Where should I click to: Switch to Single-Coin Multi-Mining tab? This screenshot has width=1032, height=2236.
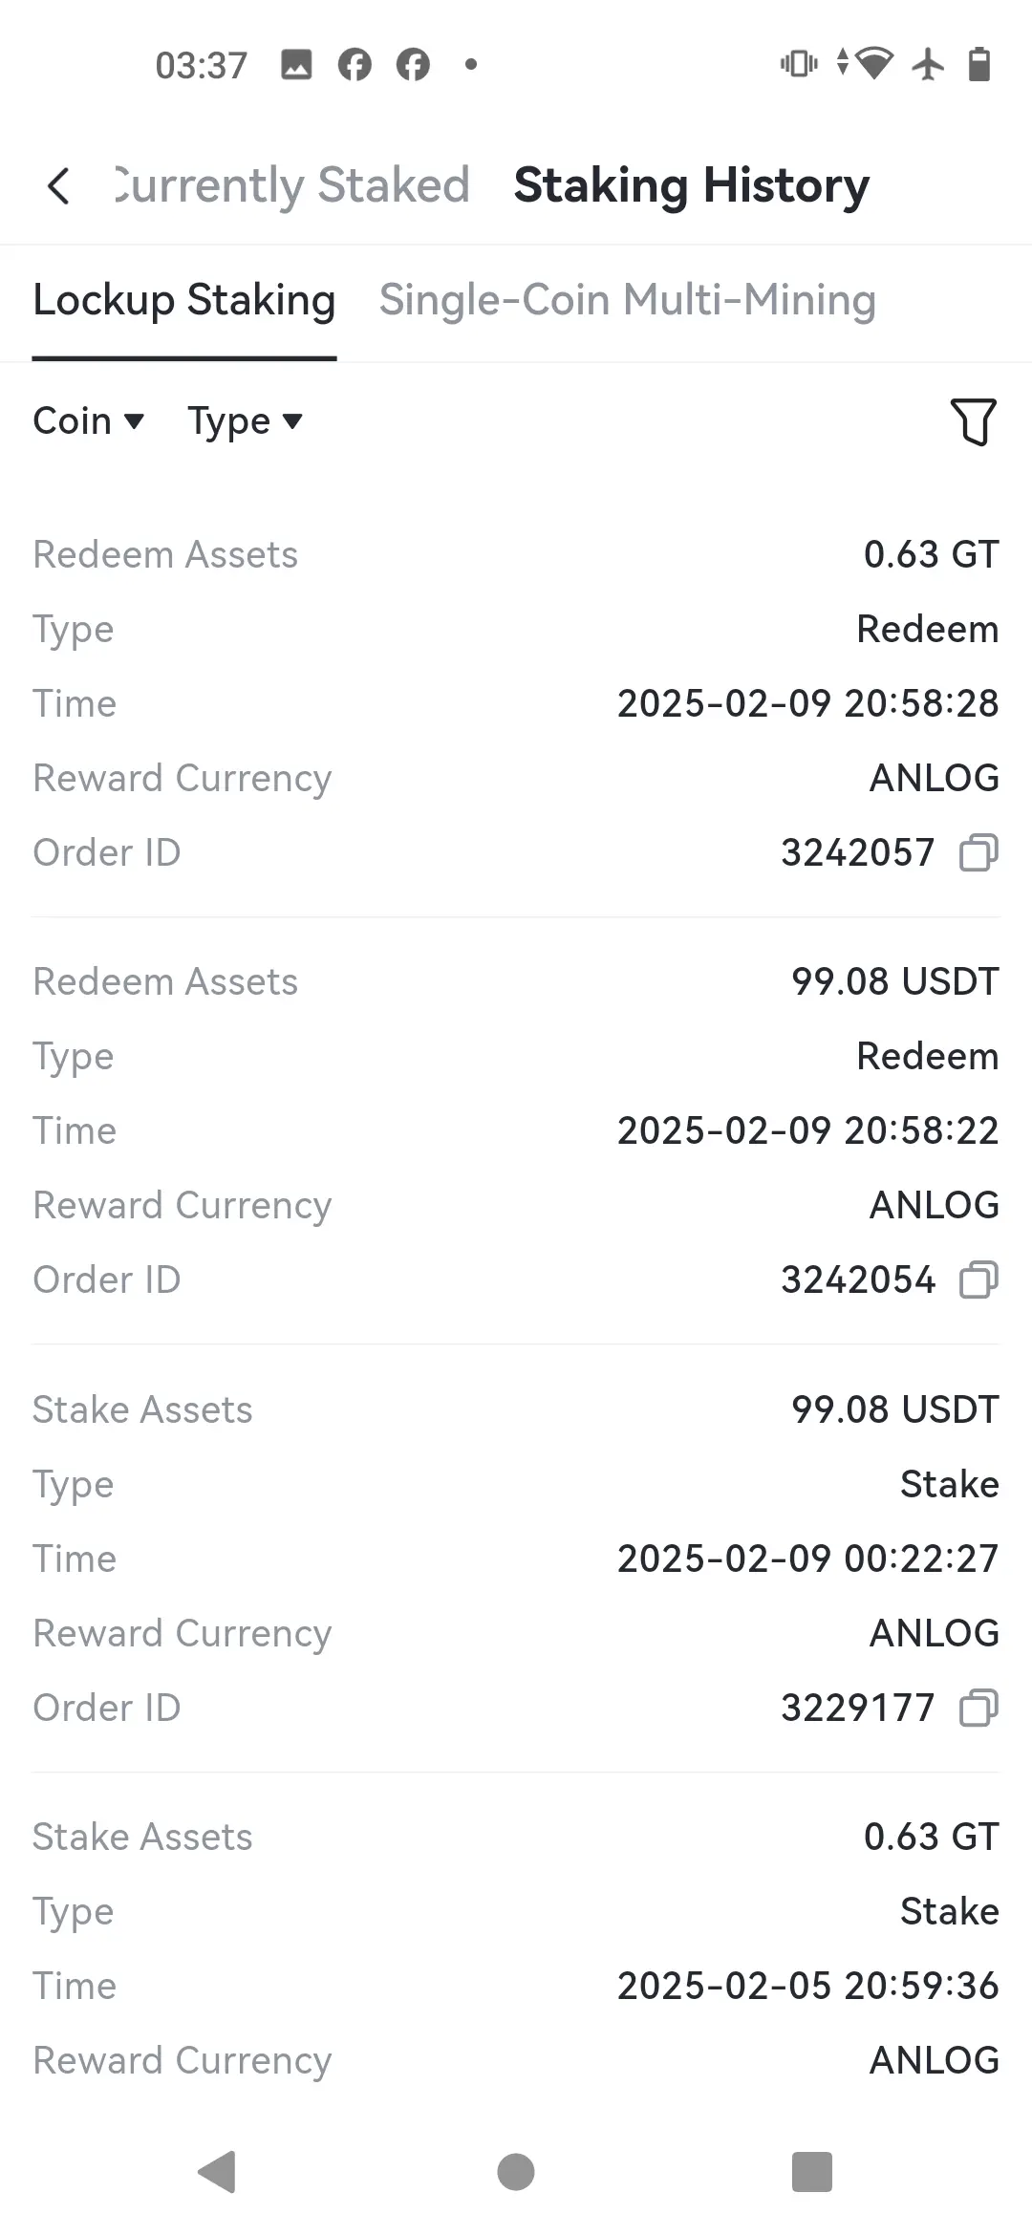pos(628,300)
